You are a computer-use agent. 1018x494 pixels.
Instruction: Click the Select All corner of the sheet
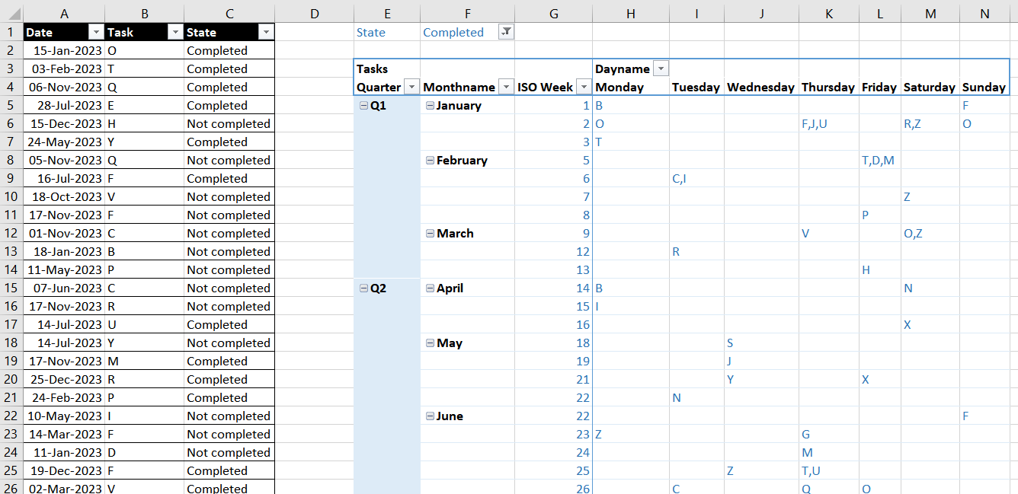coord(11,13)
